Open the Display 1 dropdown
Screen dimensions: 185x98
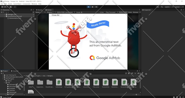(51, 12)
